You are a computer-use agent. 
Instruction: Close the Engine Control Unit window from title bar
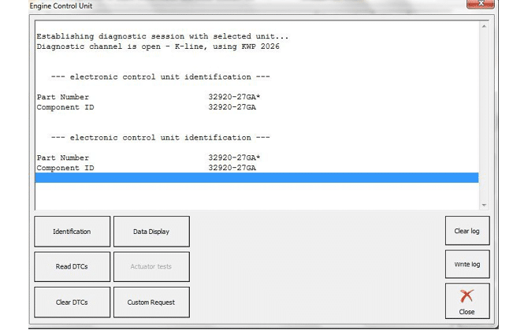[480, 5]
